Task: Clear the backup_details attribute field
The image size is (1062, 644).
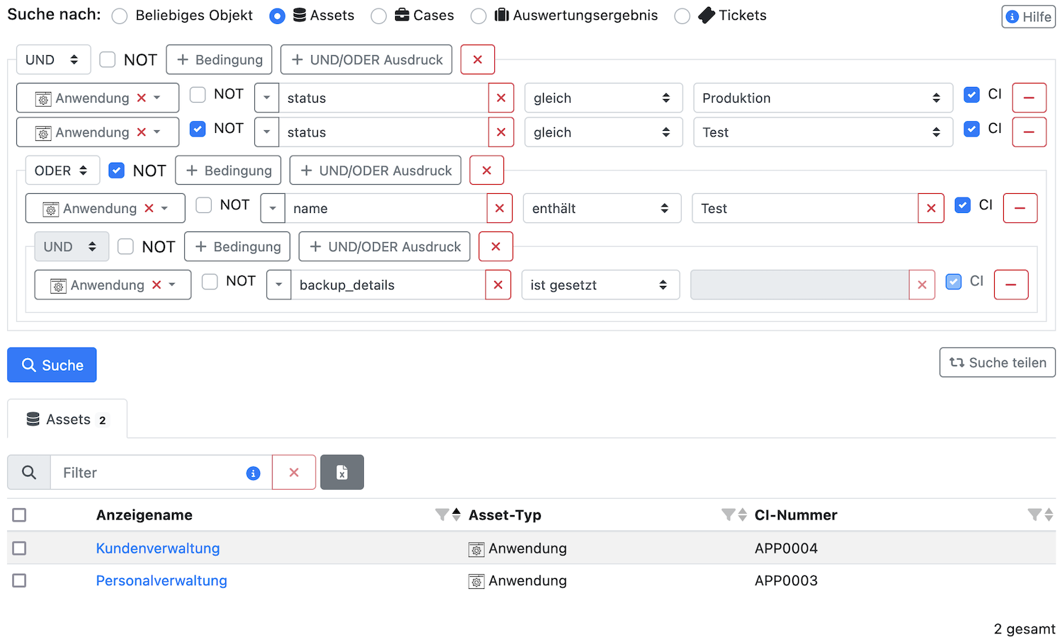Action: click(x=498, y=284)
